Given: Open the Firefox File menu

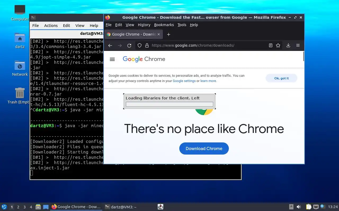Looking at the screenshot, I should pos(109,25).
